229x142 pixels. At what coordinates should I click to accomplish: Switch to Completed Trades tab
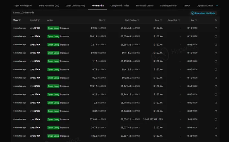[120, 5]
